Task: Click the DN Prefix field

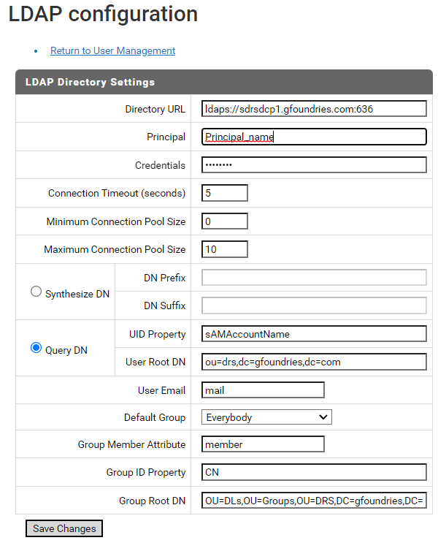Action: point(314,278)
